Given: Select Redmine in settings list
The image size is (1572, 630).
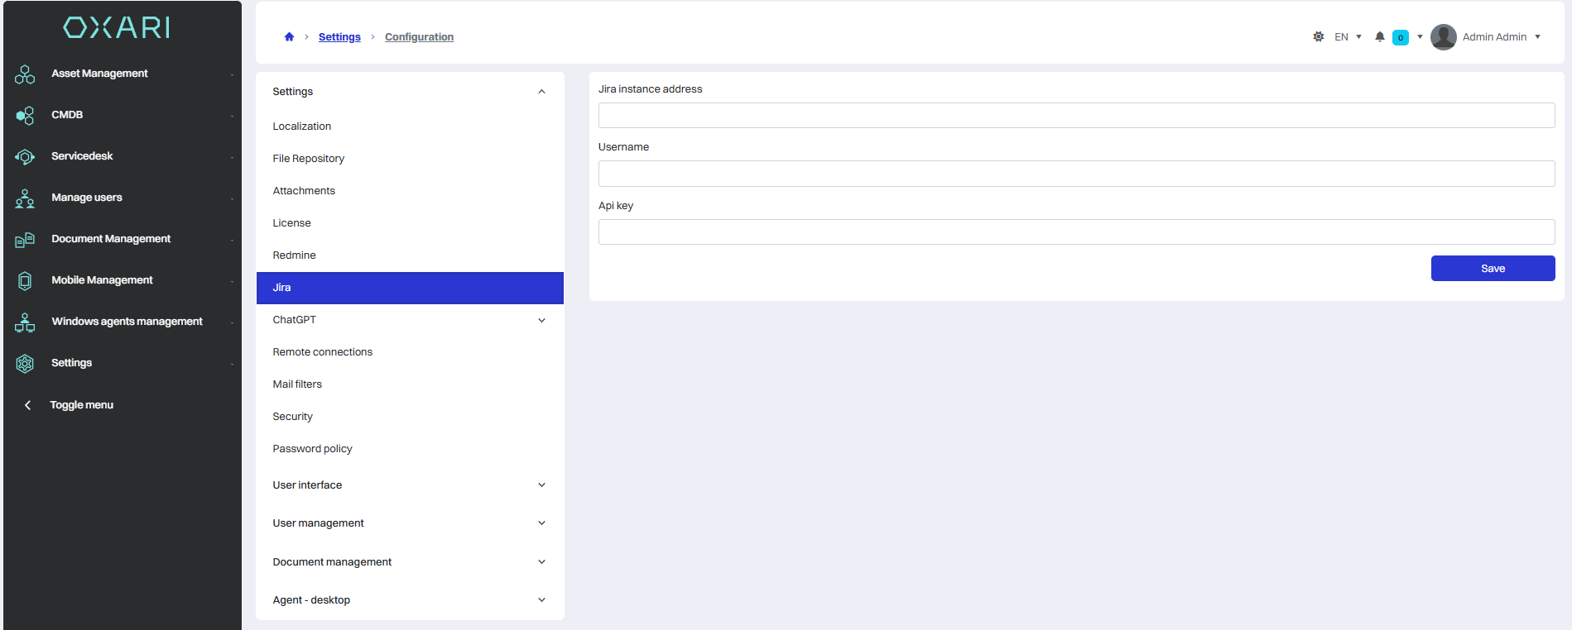Looking at the screenshot, I should pos(295,255).
